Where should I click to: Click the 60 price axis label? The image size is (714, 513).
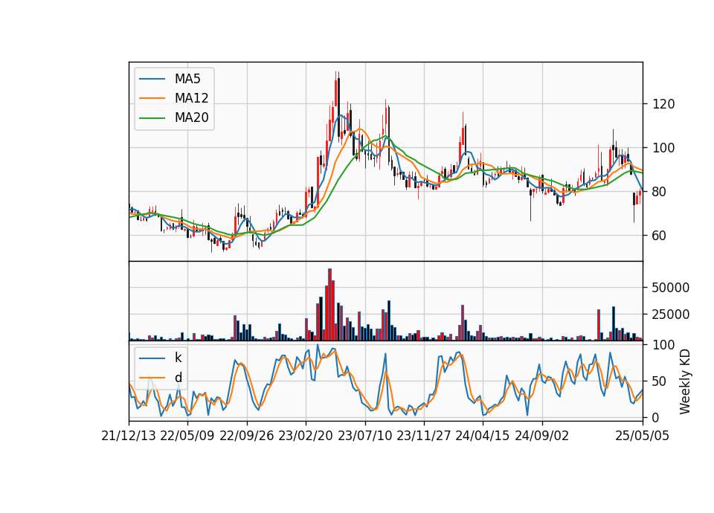coord(660,236)
